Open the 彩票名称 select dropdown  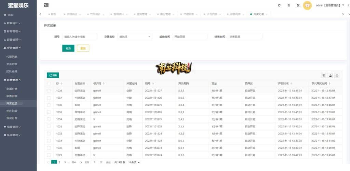[x=135, y=37]
